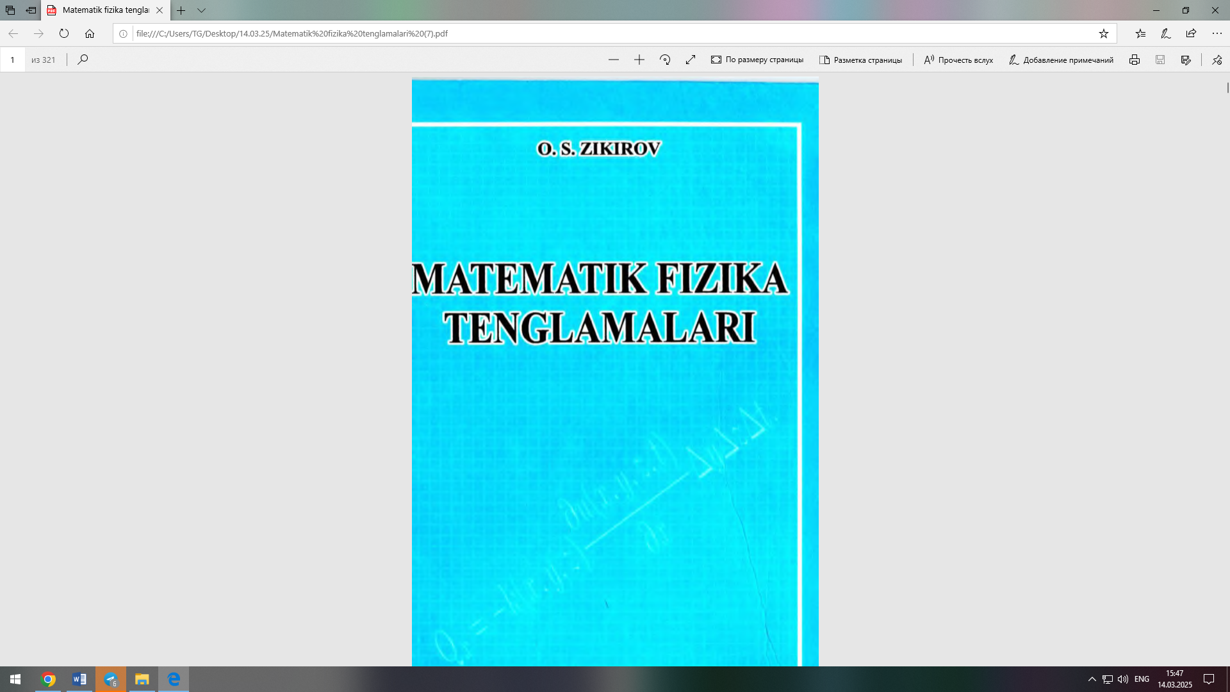Open the volume control
Image resolution: width=1230 pixels, height=692 pixels.
[x=1122, y=679]
